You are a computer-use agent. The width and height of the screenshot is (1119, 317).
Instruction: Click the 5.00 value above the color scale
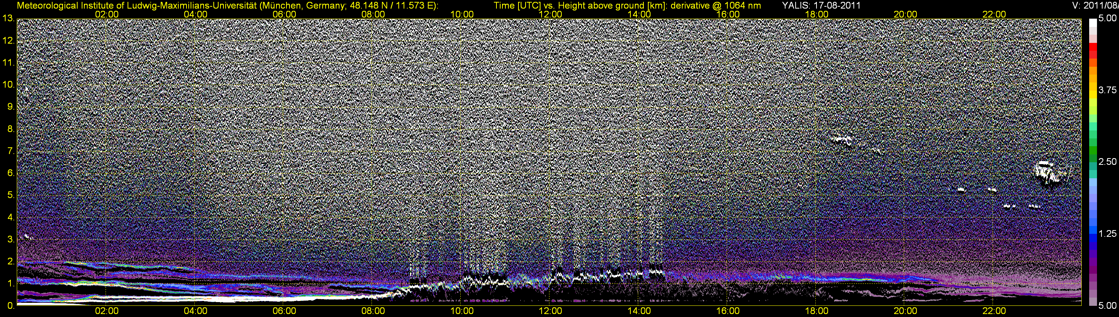pyautogui.click(x=1107, y=18)
